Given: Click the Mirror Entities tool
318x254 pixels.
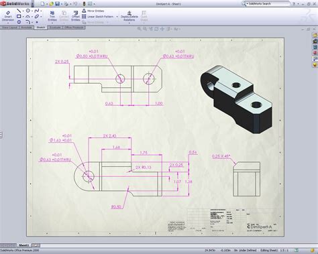Looking at the screenshot, I should 93,11.
